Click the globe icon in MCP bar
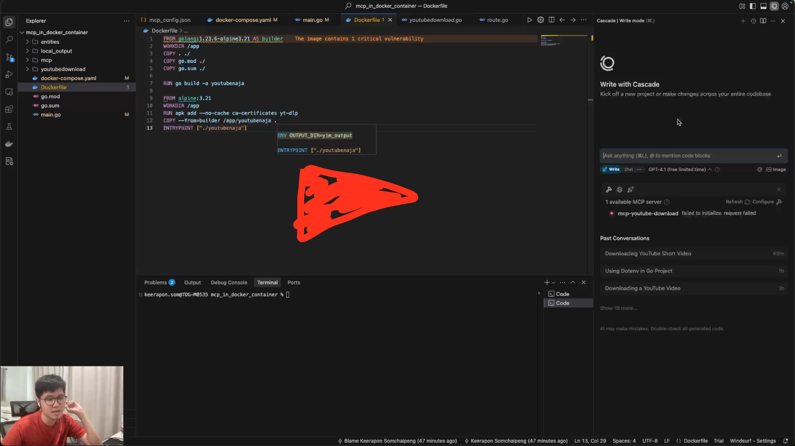This screenshot has width=795, height=446. click(620, 190)
